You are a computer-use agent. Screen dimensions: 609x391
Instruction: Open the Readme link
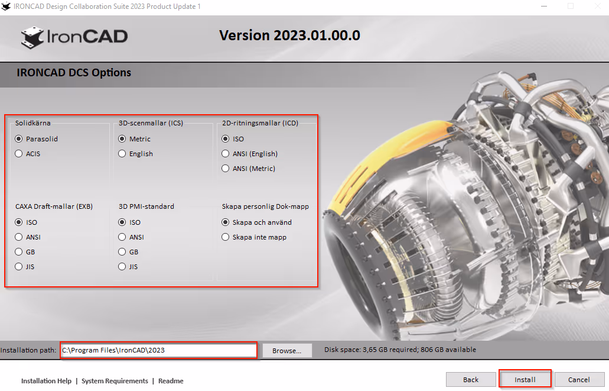tap(171, 381)
